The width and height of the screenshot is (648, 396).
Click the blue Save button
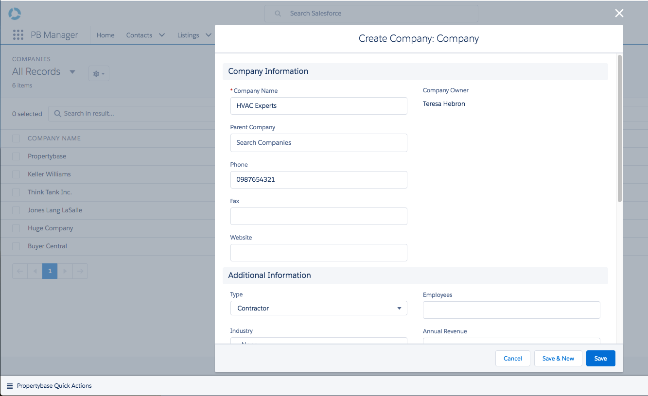(x=601, y=359)
